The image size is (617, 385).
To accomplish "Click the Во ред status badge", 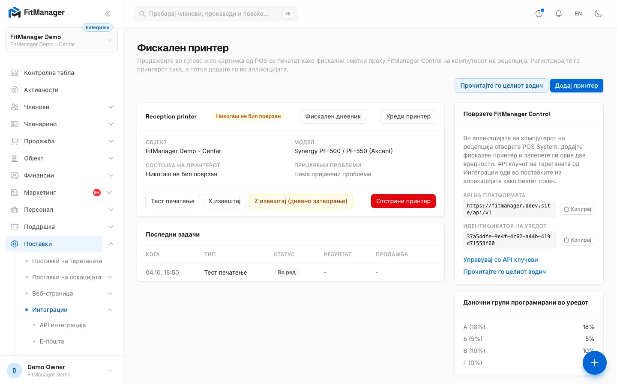I will pos(287,272).
